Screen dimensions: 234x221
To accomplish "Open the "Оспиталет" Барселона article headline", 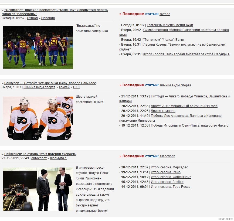I will (x=55, y=12).
